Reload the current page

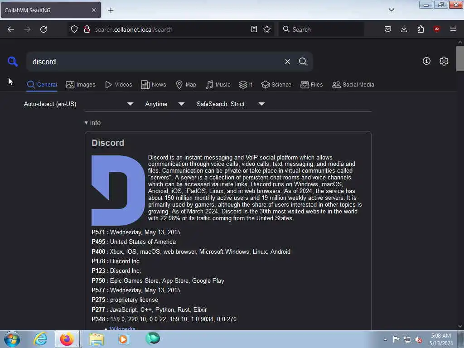click(43, 29)
